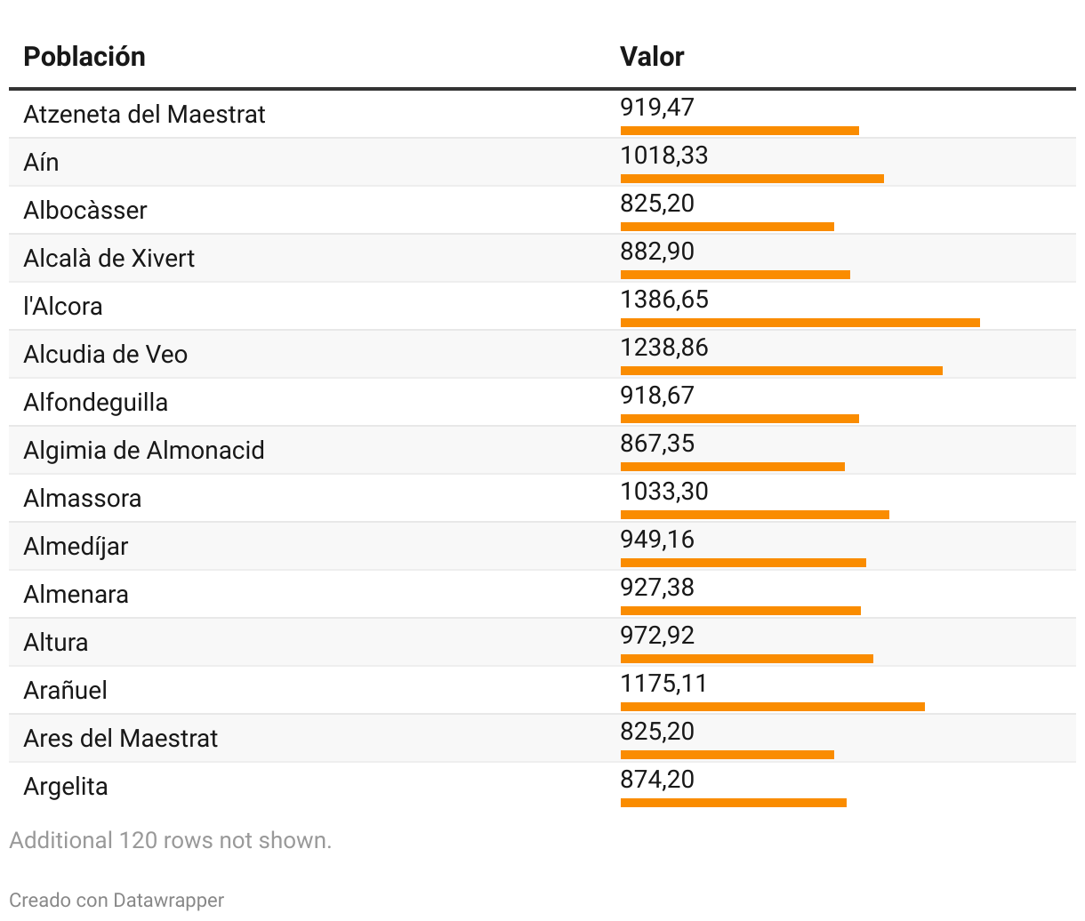This screenshot has height=921, width=1085.
Task: Click the orange bar for Algimia de Almonacid
Action: (732, 467)
